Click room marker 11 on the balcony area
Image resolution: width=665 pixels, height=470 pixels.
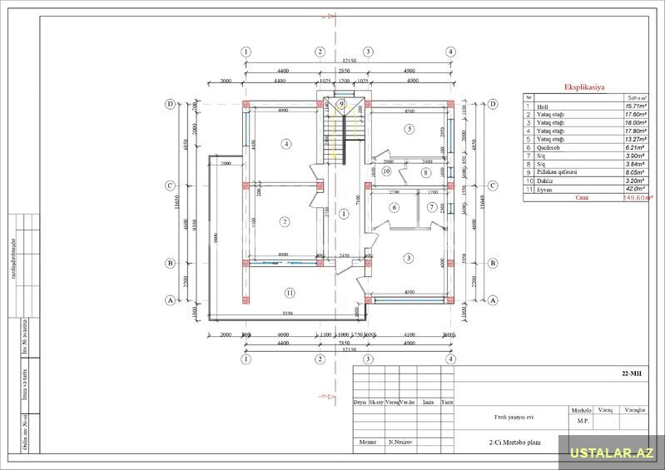[290, 293]
